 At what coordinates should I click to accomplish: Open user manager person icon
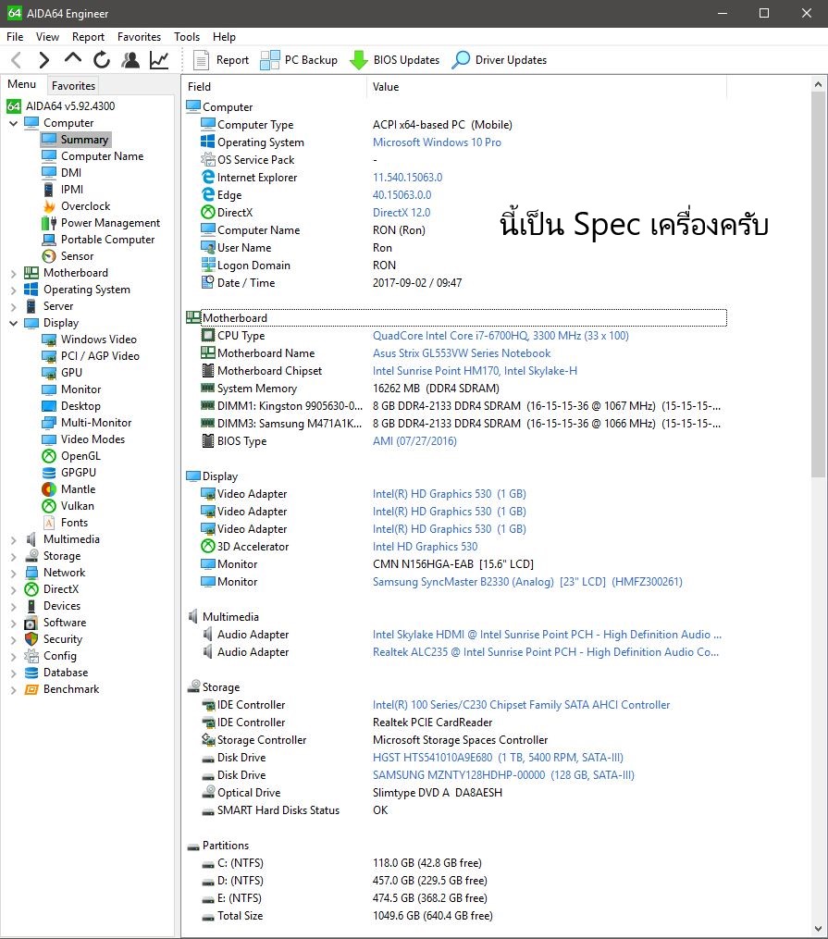click(x=130, y=60)
